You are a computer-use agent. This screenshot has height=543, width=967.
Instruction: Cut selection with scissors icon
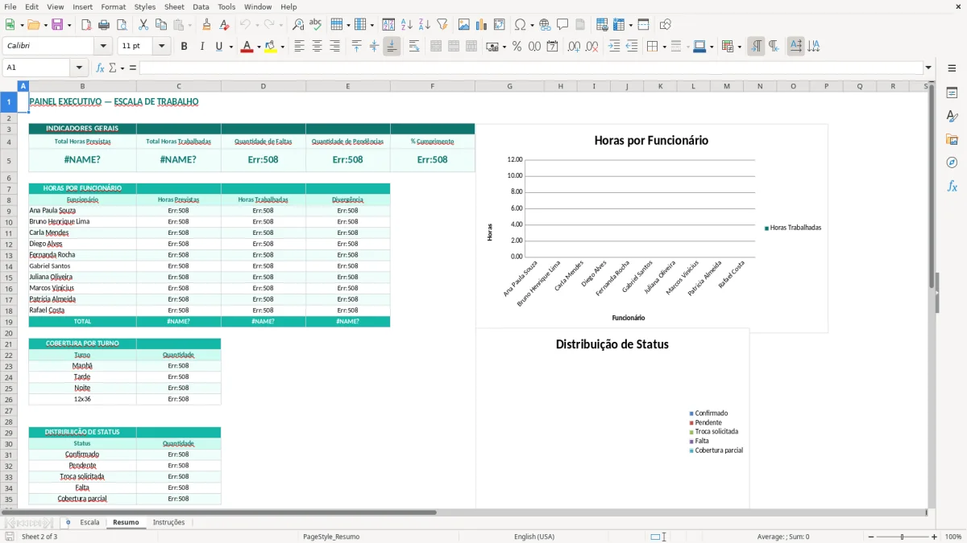(x=143, y=25)
